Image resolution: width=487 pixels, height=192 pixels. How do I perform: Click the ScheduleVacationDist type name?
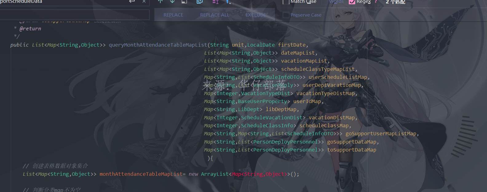(272, 117)
